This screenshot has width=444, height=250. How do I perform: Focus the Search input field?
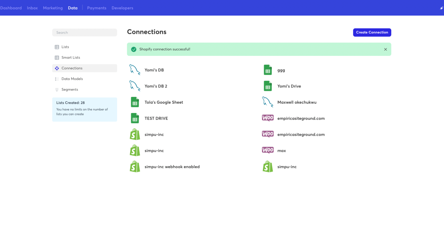click(85, 32)
